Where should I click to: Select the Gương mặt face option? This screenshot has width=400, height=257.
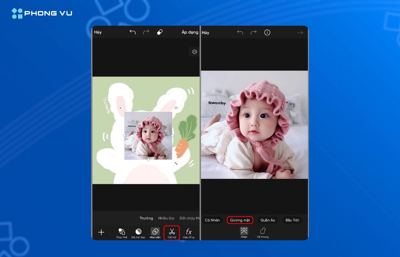pyautogui.click(x=240, y=220)
